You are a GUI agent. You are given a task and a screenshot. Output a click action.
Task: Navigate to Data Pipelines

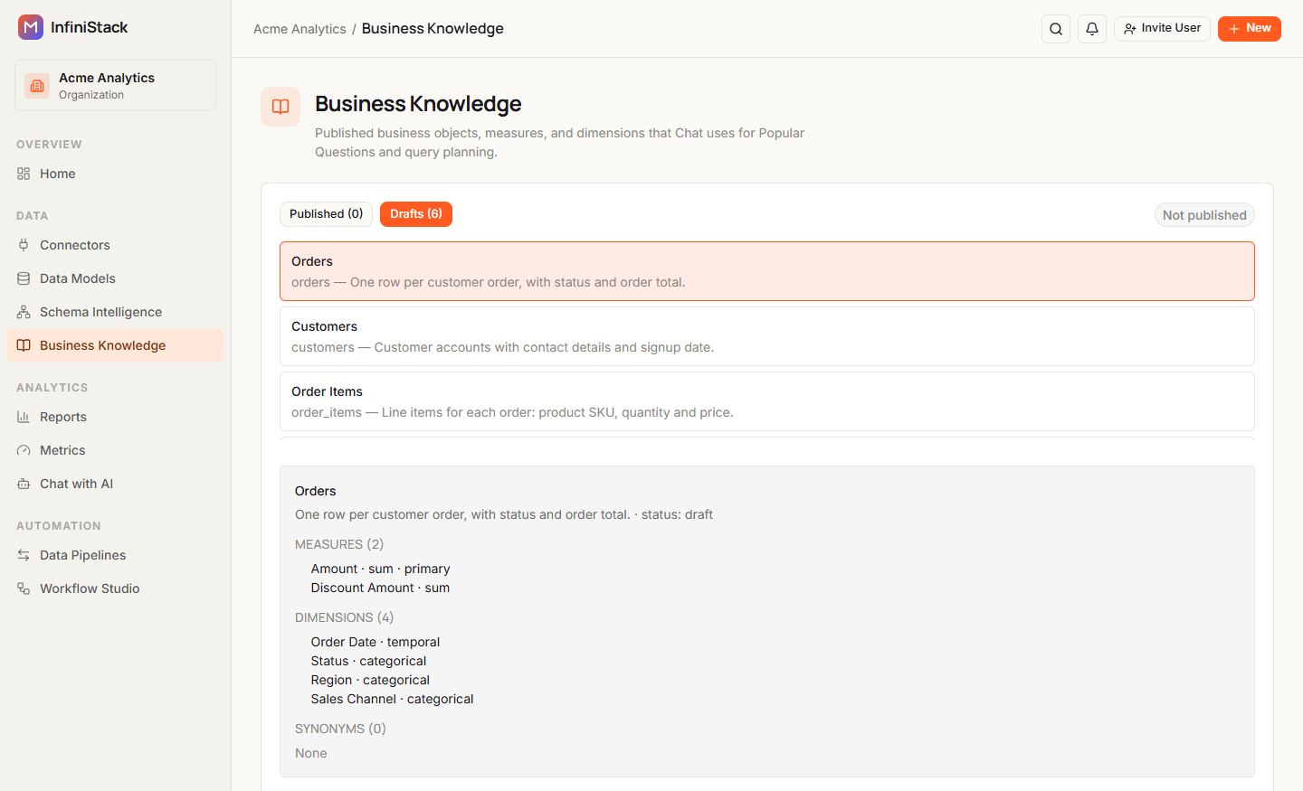pos(115,555)
